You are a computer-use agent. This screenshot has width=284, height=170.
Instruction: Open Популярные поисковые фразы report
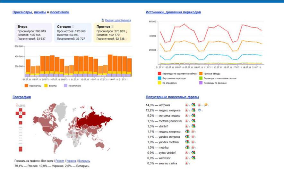coord(172,97)
